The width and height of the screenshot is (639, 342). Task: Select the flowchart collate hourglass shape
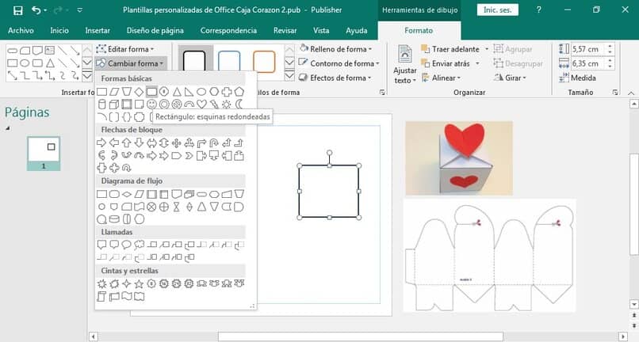[177, 207]
